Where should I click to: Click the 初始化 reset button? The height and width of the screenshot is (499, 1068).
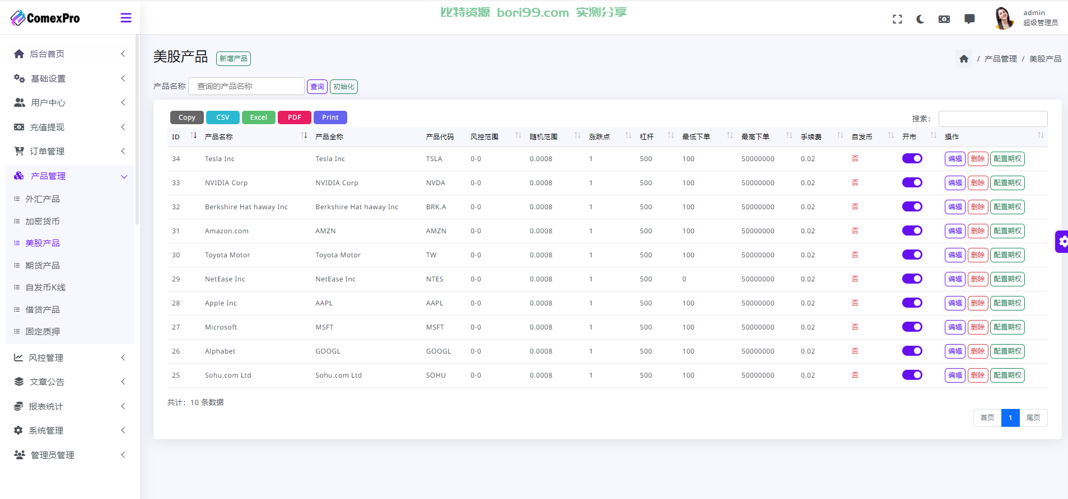click(x=344, y=87)
